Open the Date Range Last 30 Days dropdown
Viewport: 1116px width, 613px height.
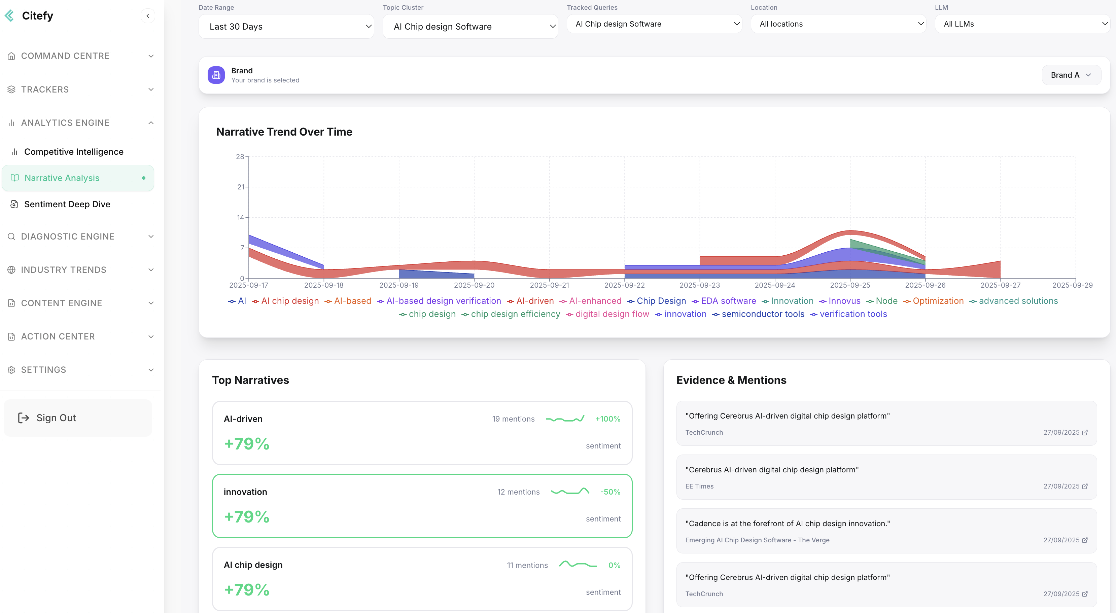tap(286, 27)
